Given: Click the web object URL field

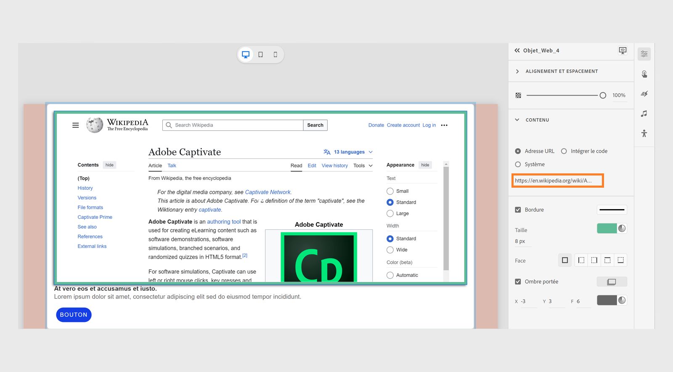Looking at the screenshot, I should click(x=558, y=181).
